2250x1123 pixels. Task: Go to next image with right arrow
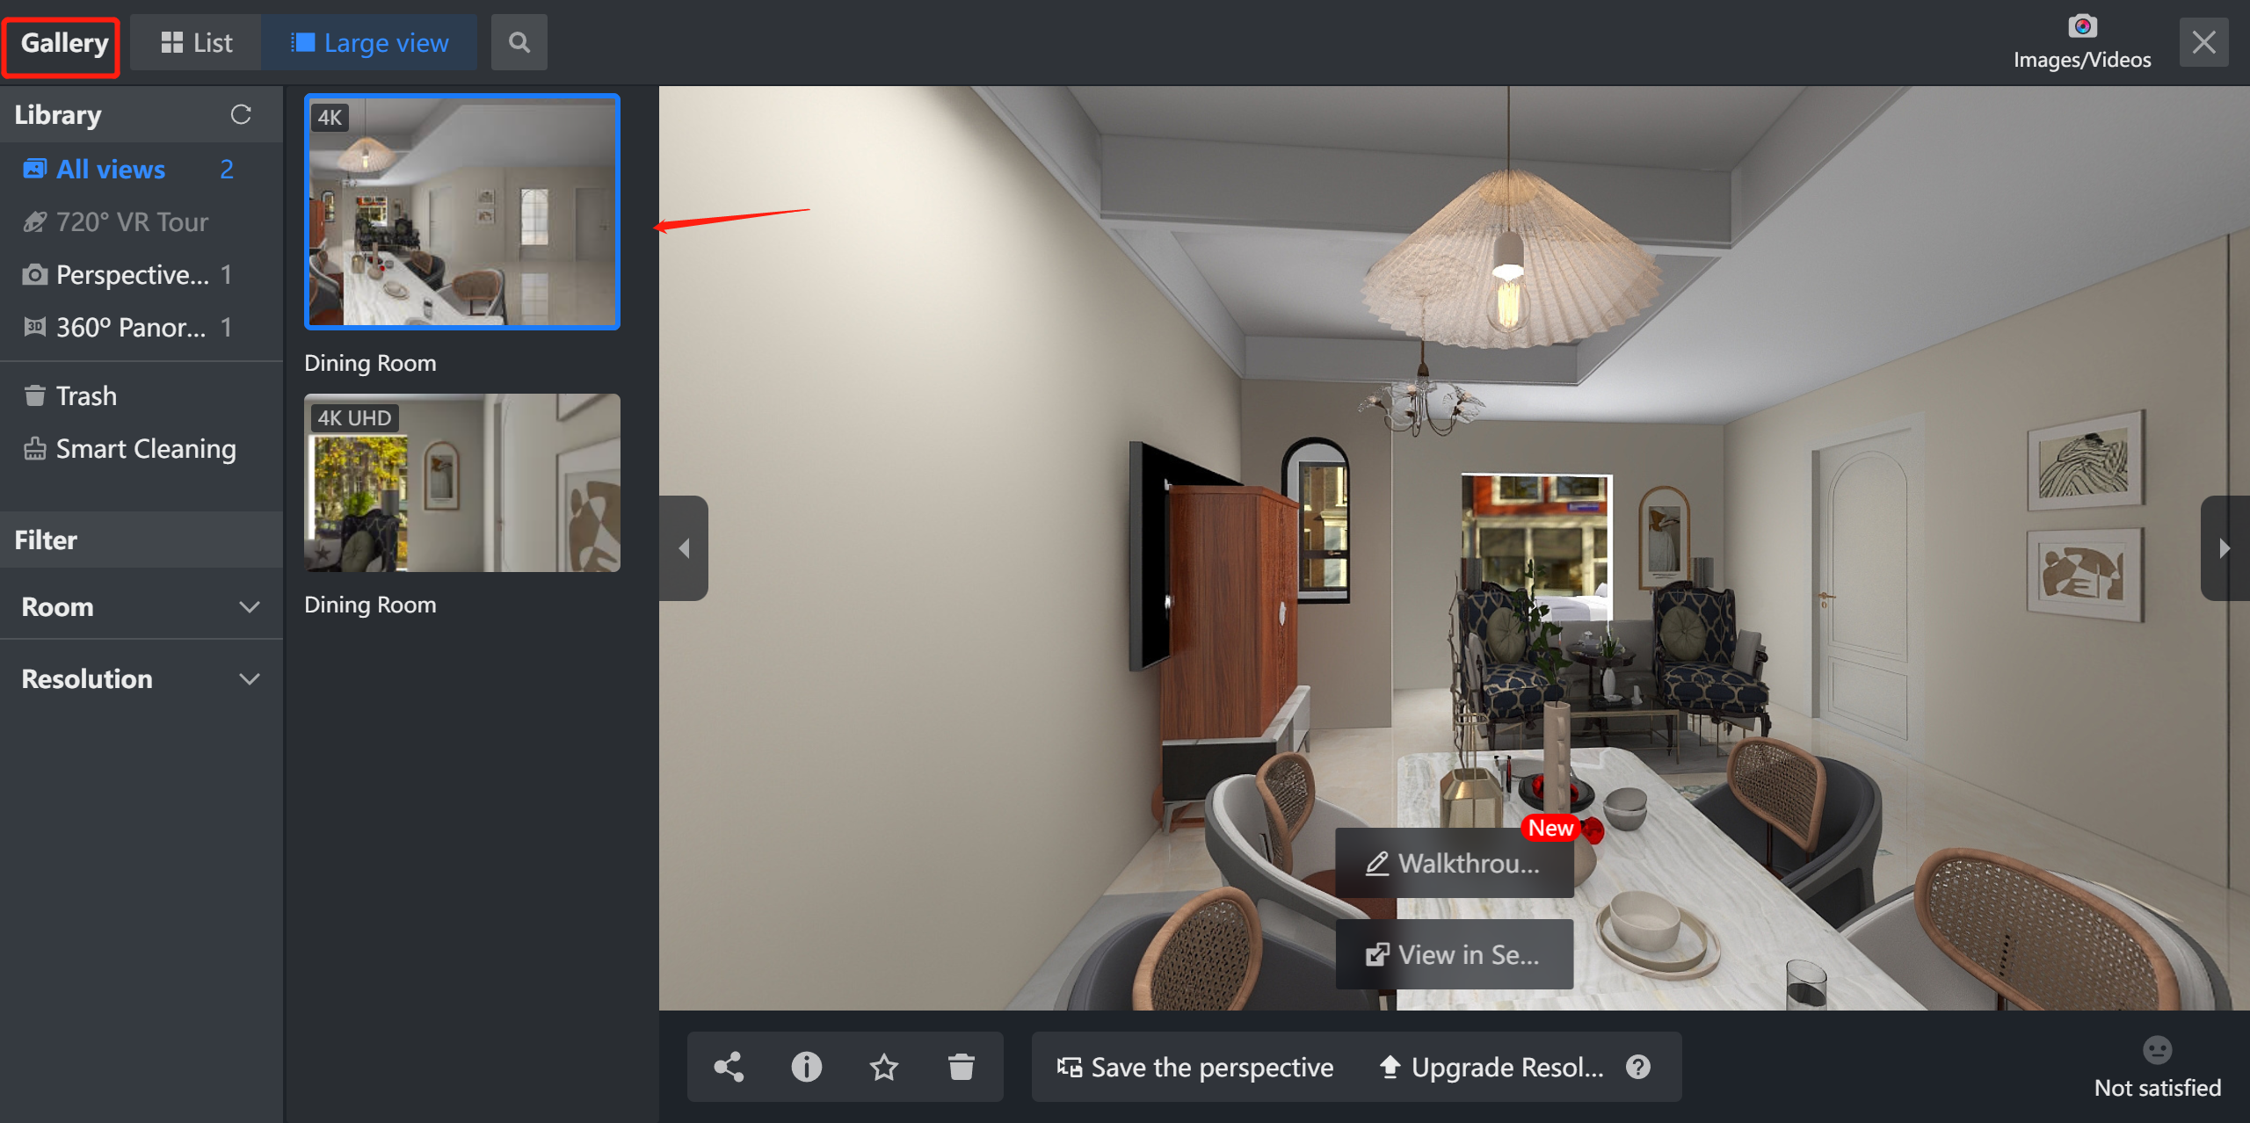pyautogui.click(x=2225, y=548)
